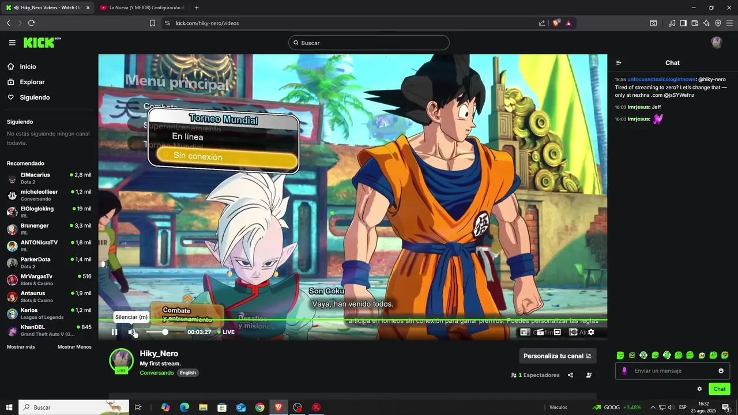Open Brave playlist music-note icon
The height and width of the screenshot is (415, 738).
pyautogui.click(x=672, y=23)
